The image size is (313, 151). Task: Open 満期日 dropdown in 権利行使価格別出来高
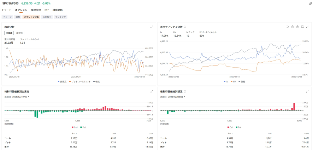click(21, 97)
